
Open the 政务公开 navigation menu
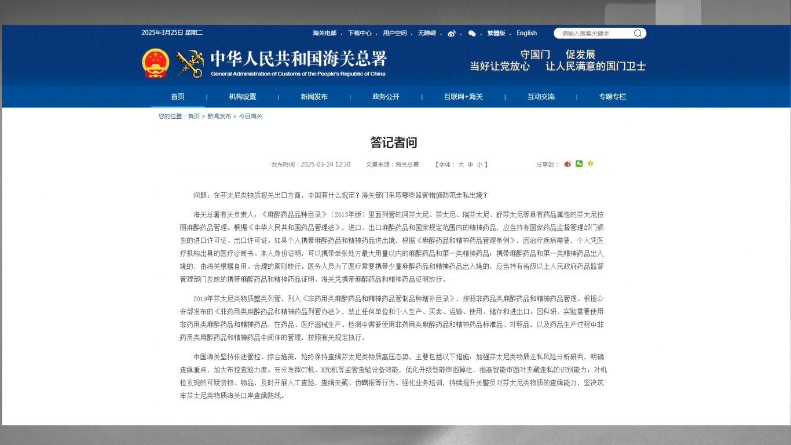point(386,97)
